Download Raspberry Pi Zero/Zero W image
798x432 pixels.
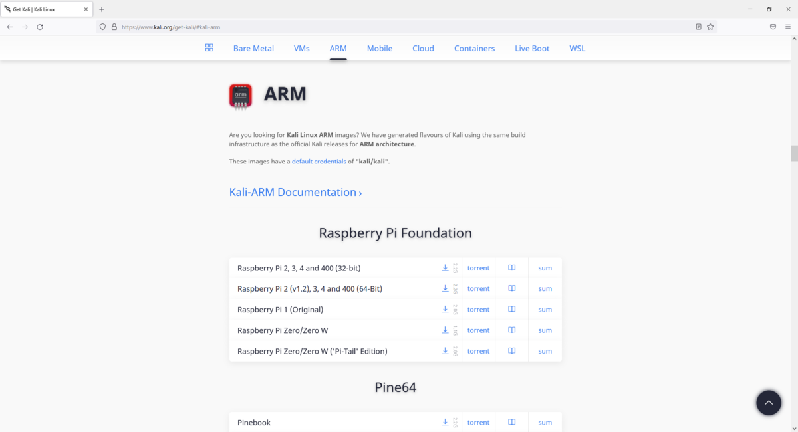445,330
